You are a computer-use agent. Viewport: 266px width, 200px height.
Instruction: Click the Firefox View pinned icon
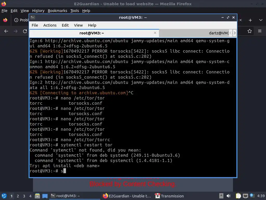[5, 20]
